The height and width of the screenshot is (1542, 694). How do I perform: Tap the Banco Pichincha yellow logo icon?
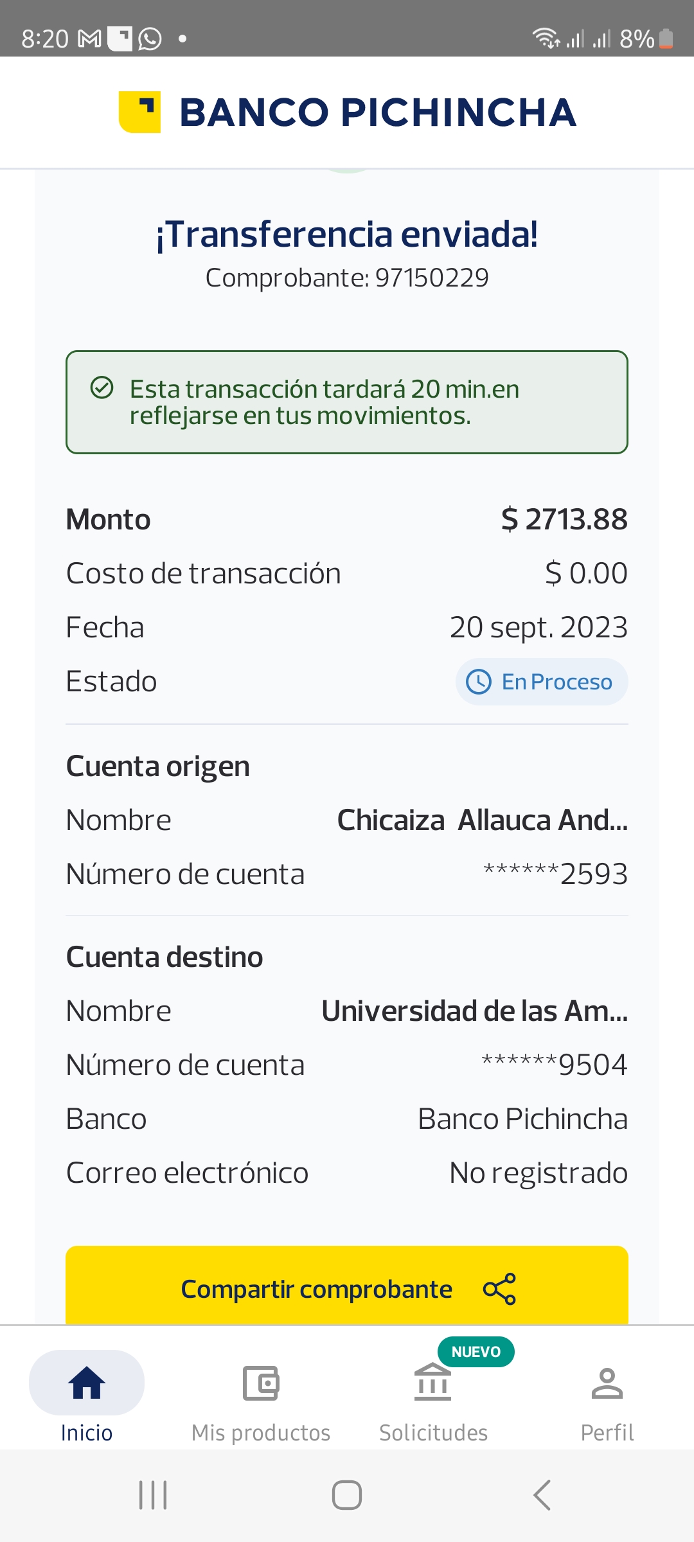(x=139, y=112)
